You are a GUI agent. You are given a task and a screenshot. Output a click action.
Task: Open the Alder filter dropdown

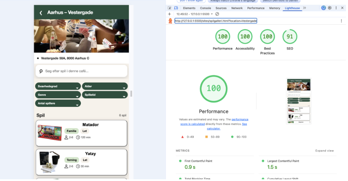(x=105, y=87)
